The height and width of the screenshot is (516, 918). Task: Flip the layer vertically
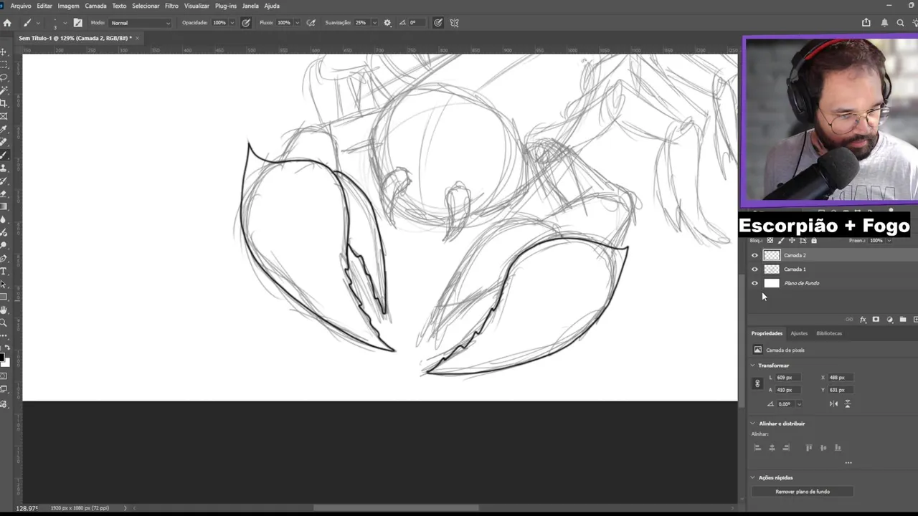(x=847, y=404)
